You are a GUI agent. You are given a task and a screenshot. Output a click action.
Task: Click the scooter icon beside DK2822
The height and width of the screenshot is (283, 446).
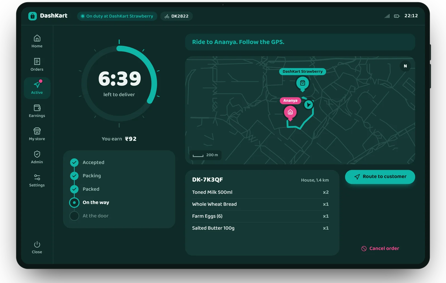(x=167, y=16)
